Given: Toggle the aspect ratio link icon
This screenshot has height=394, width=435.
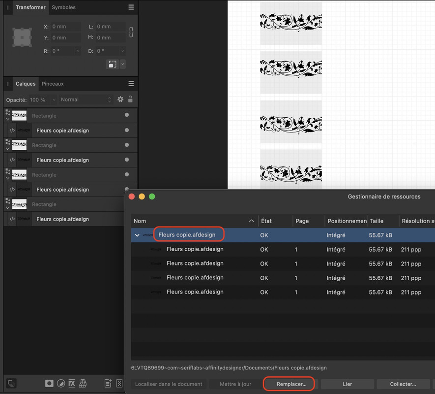Looking at the screenshot, I should (131, 32).
